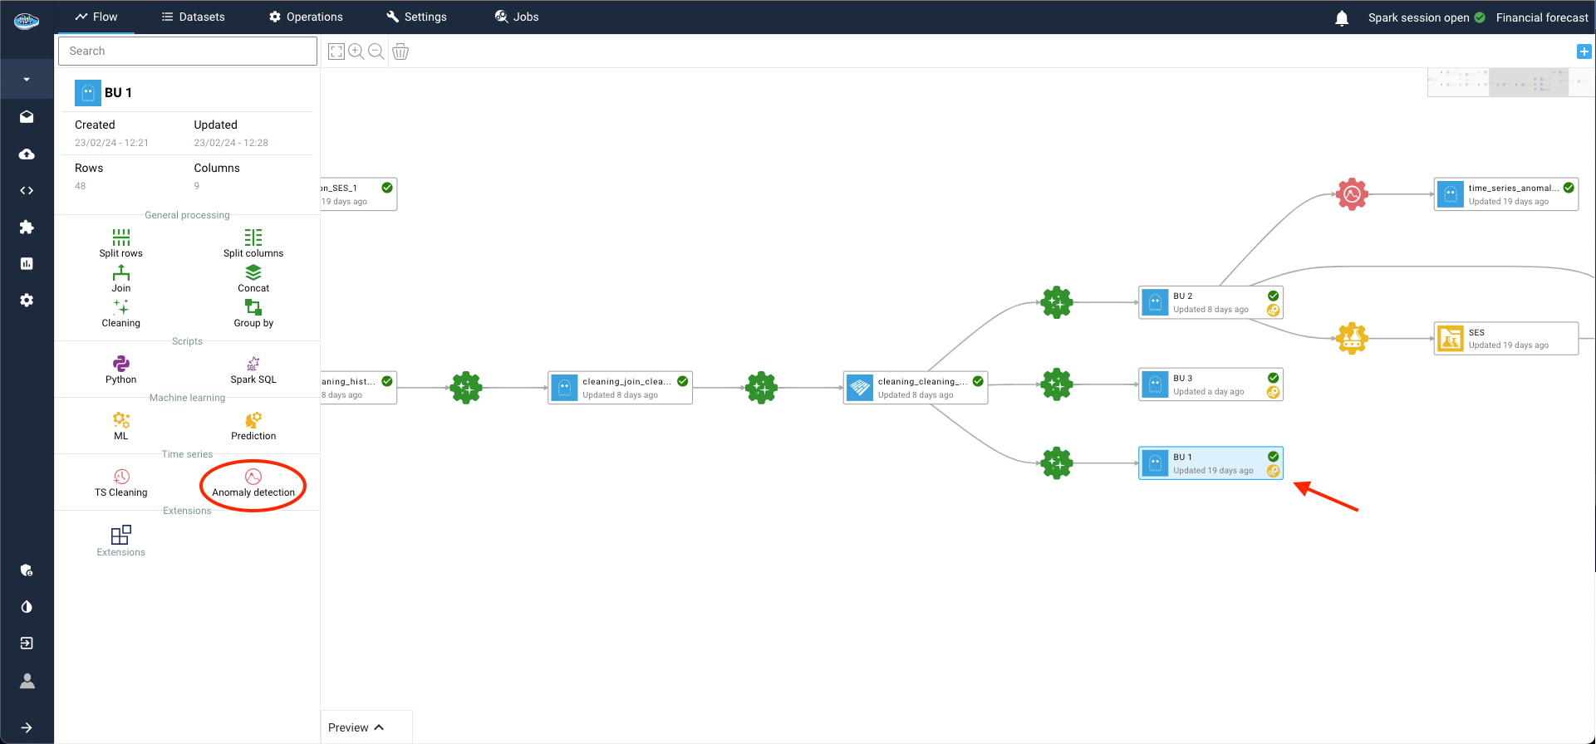This screenshot has height=744, width=1596.
Task: Click the green status check on BU 1 node
Action: (x=1273, y=457)
